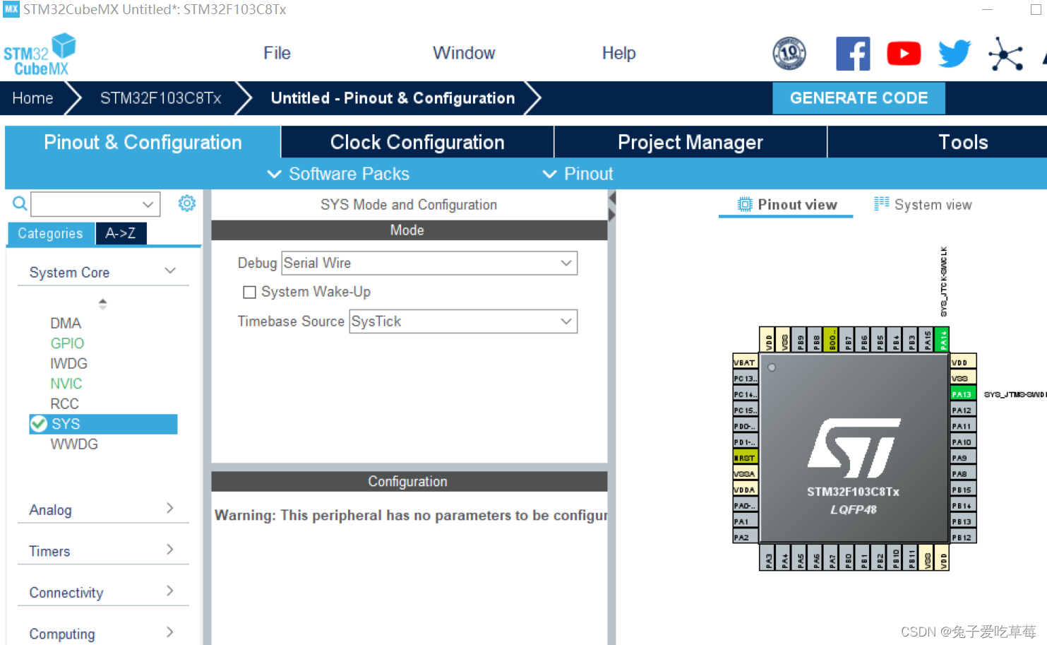Select IWDG in the System Core list

click(68, 363)
